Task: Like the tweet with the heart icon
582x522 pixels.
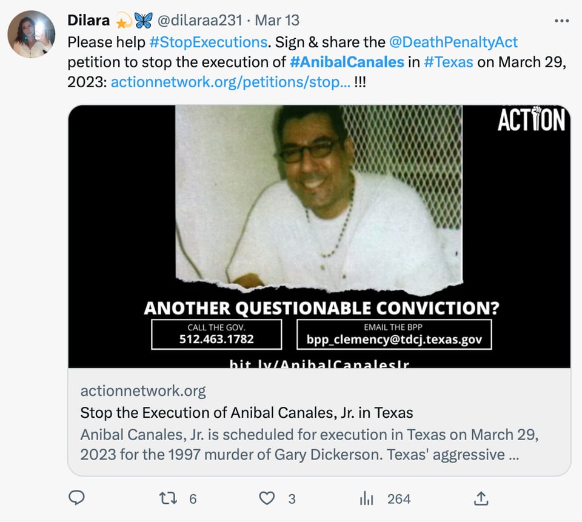Action: click(267, 498)
